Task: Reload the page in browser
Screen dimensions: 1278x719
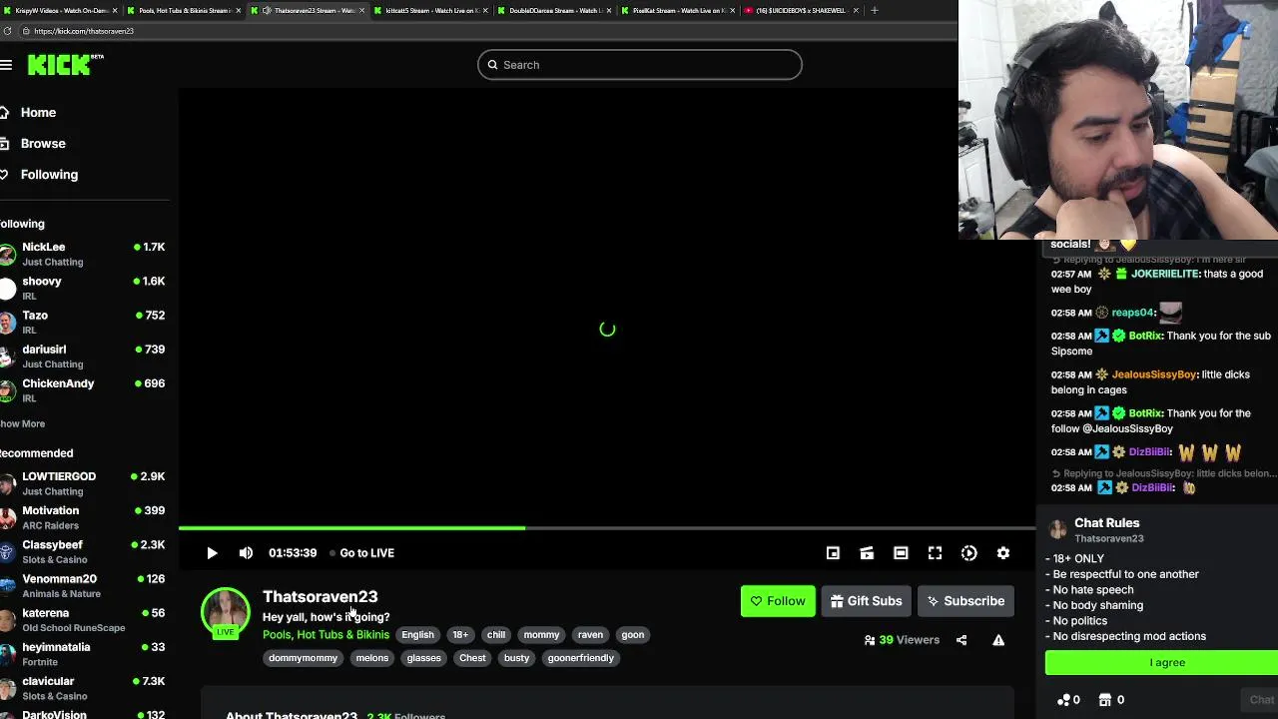Action: (x=8, y=31)
